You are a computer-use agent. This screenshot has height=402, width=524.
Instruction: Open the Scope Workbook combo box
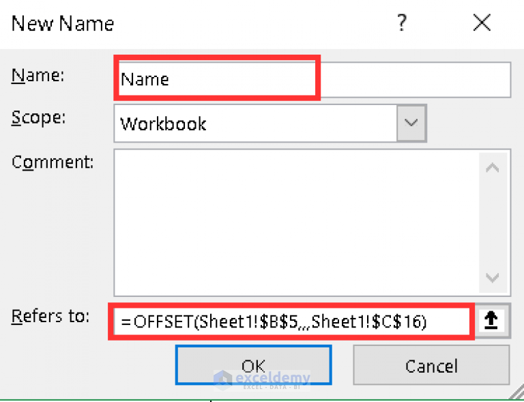coord(270,124)
